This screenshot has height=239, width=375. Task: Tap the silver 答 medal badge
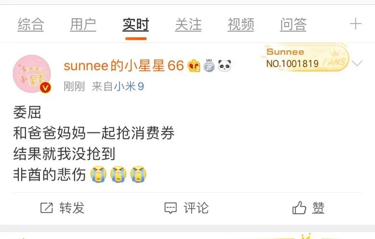click(209, 66)
